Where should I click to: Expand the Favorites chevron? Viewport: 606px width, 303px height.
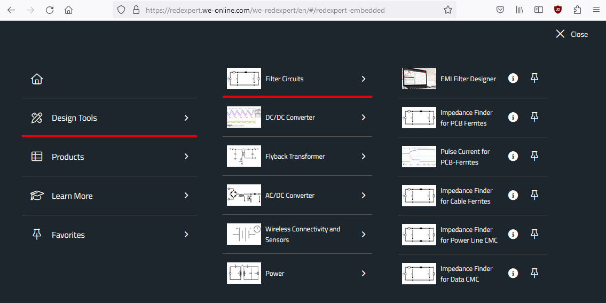click(186, 234)
